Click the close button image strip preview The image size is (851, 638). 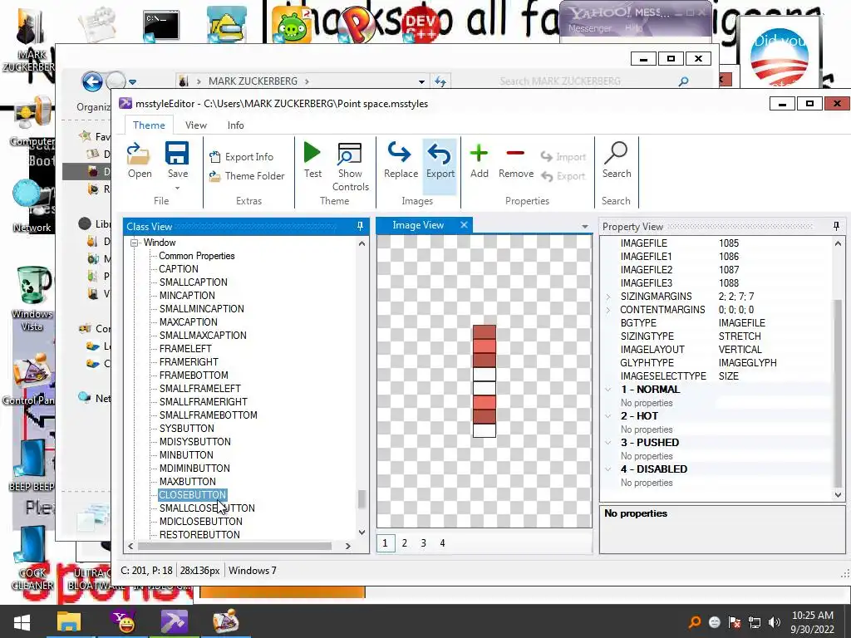click(x=485, y=380)
